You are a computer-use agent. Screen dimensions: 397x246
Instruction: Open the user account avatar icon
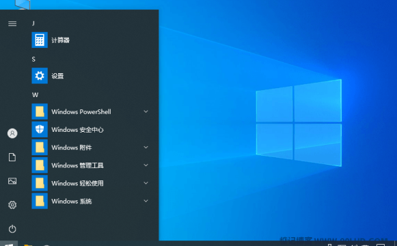12,133
